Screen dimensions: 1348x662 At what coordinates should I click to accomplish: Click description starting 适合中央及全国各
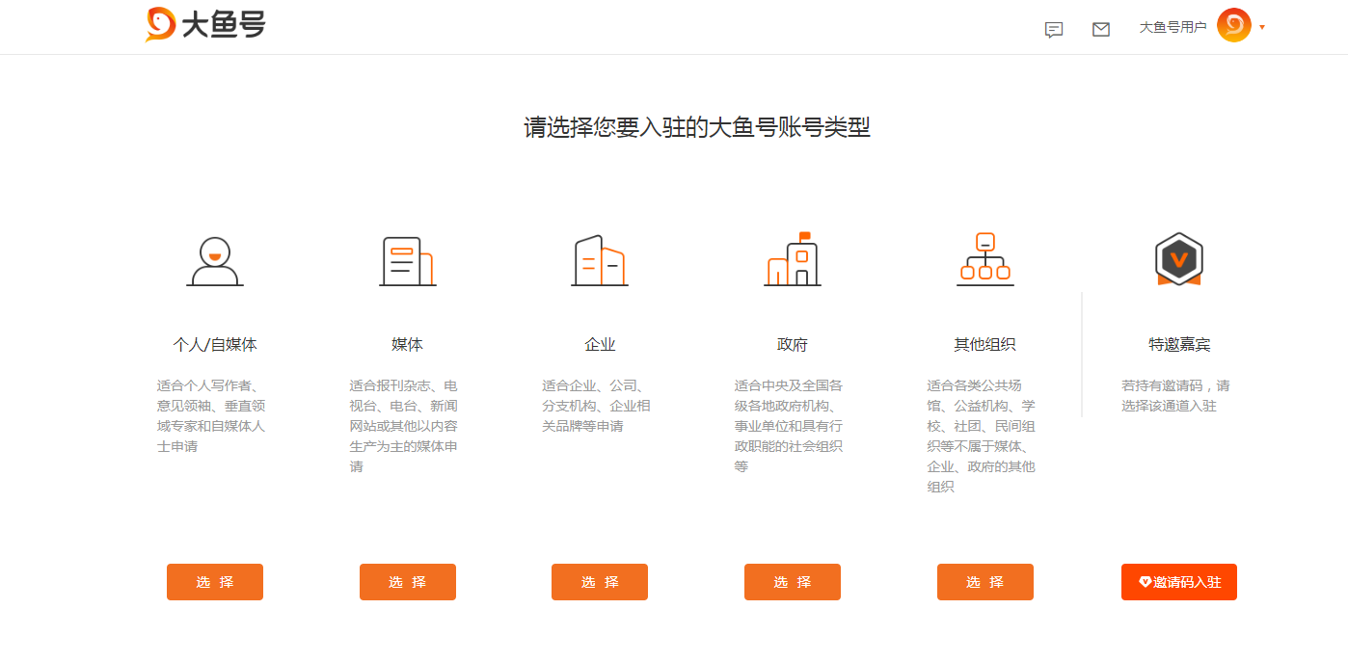790,425
